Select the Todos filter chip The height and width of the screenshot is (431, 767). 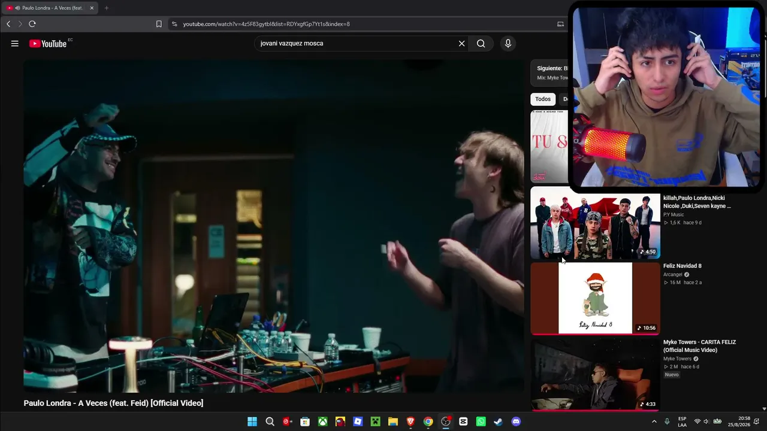tap(543, 99)
